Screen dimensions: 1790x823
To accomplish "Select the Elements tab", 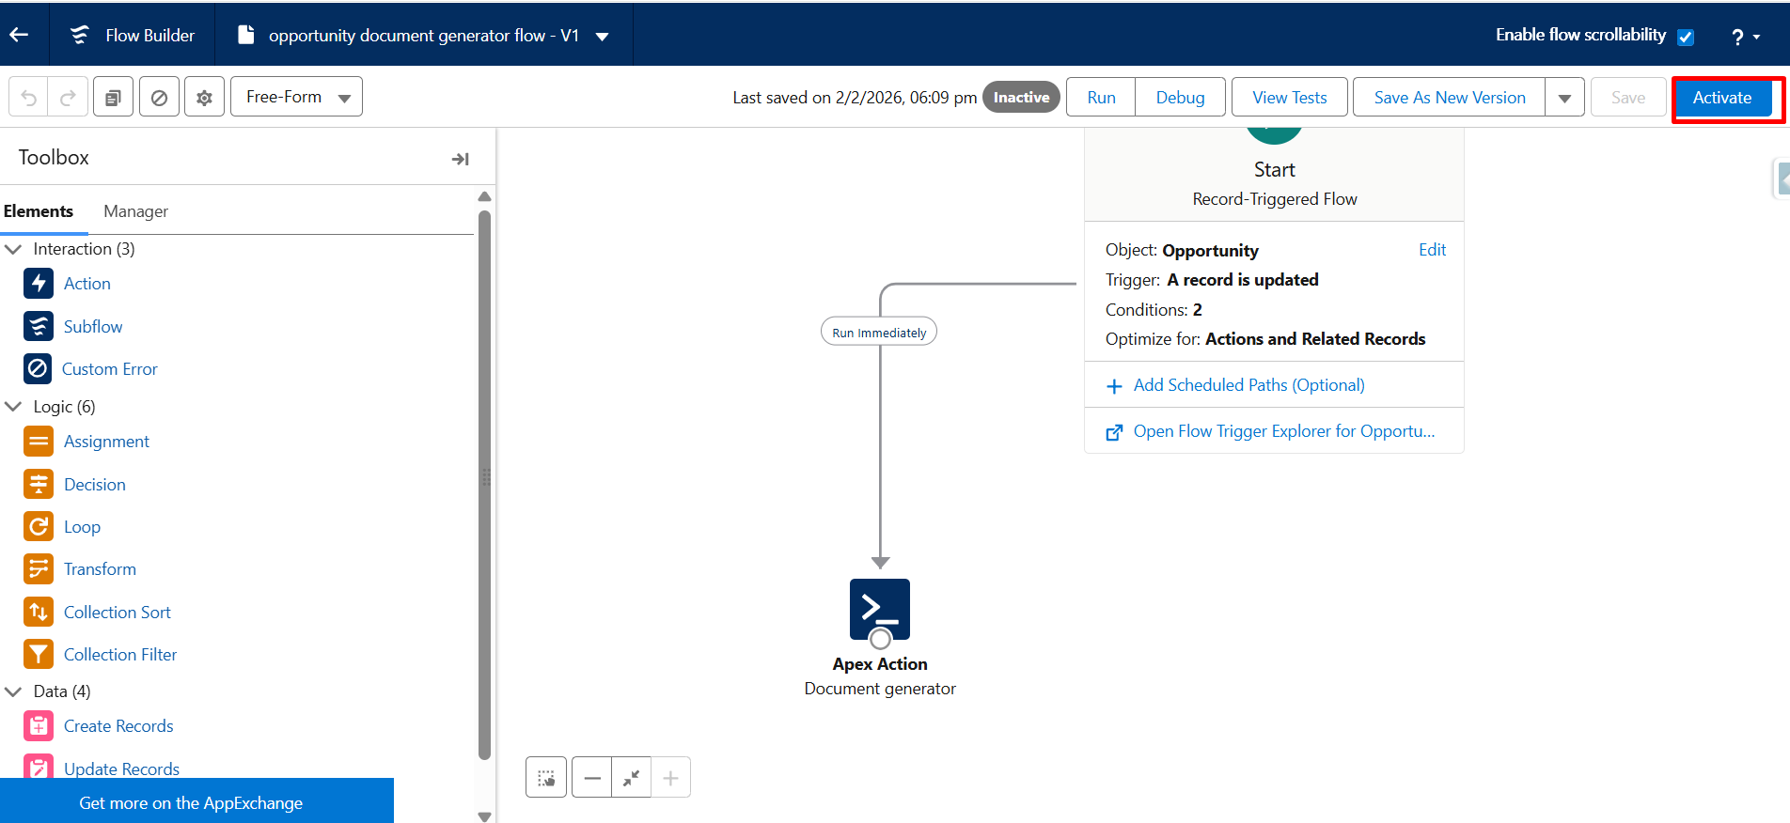I will [39, 211].
